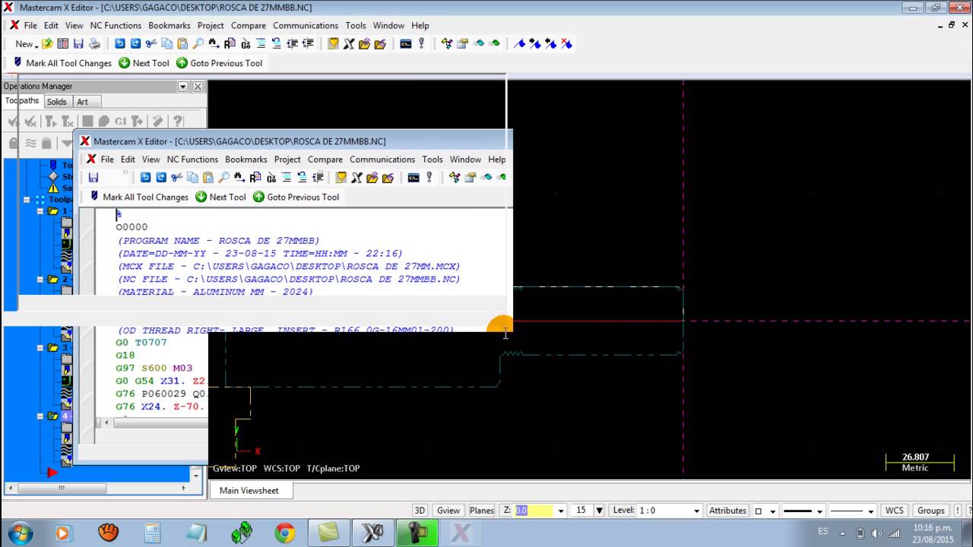Click the yellow Z value input field
The width and height of the screenshot is (973, 547).
click(x=534, y=511)
